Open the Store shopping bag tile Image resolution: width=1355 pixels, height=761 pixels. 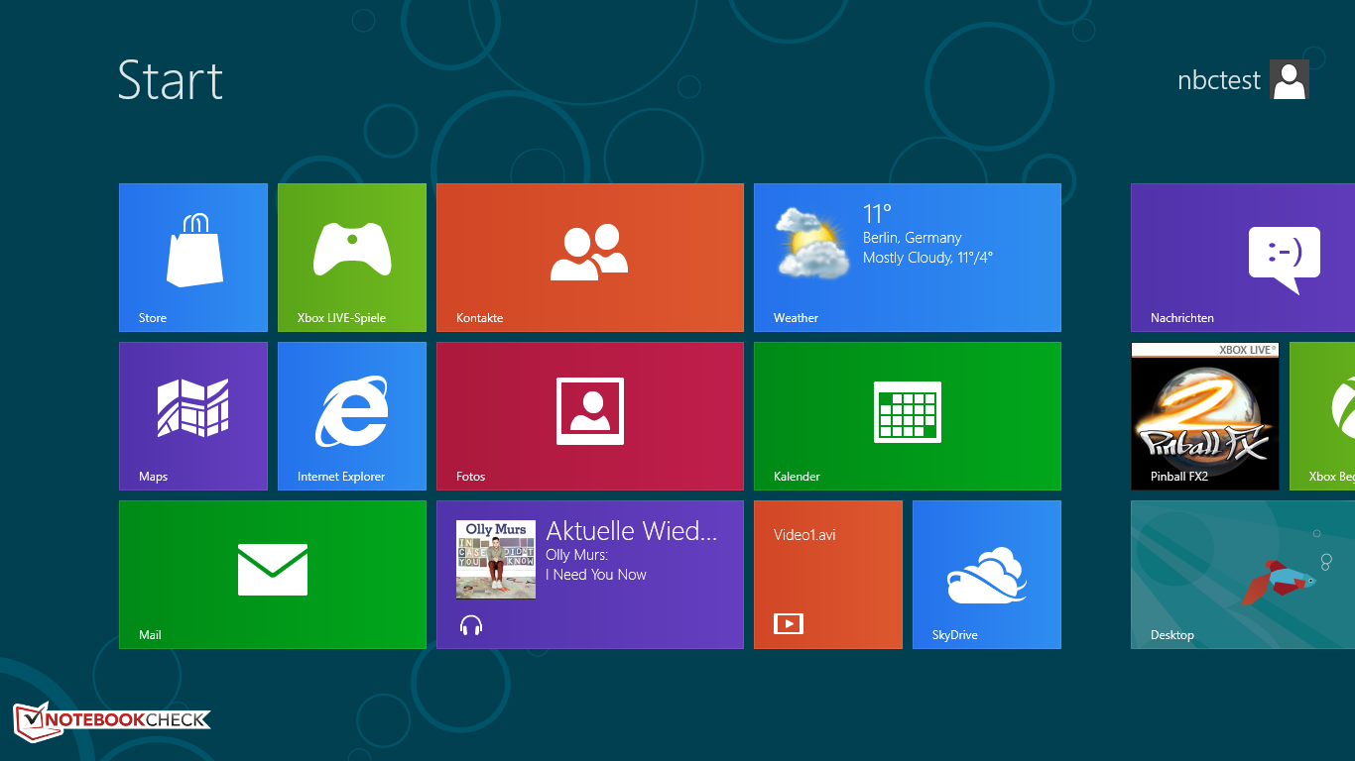pyautogui.click(x=193, y=258)
